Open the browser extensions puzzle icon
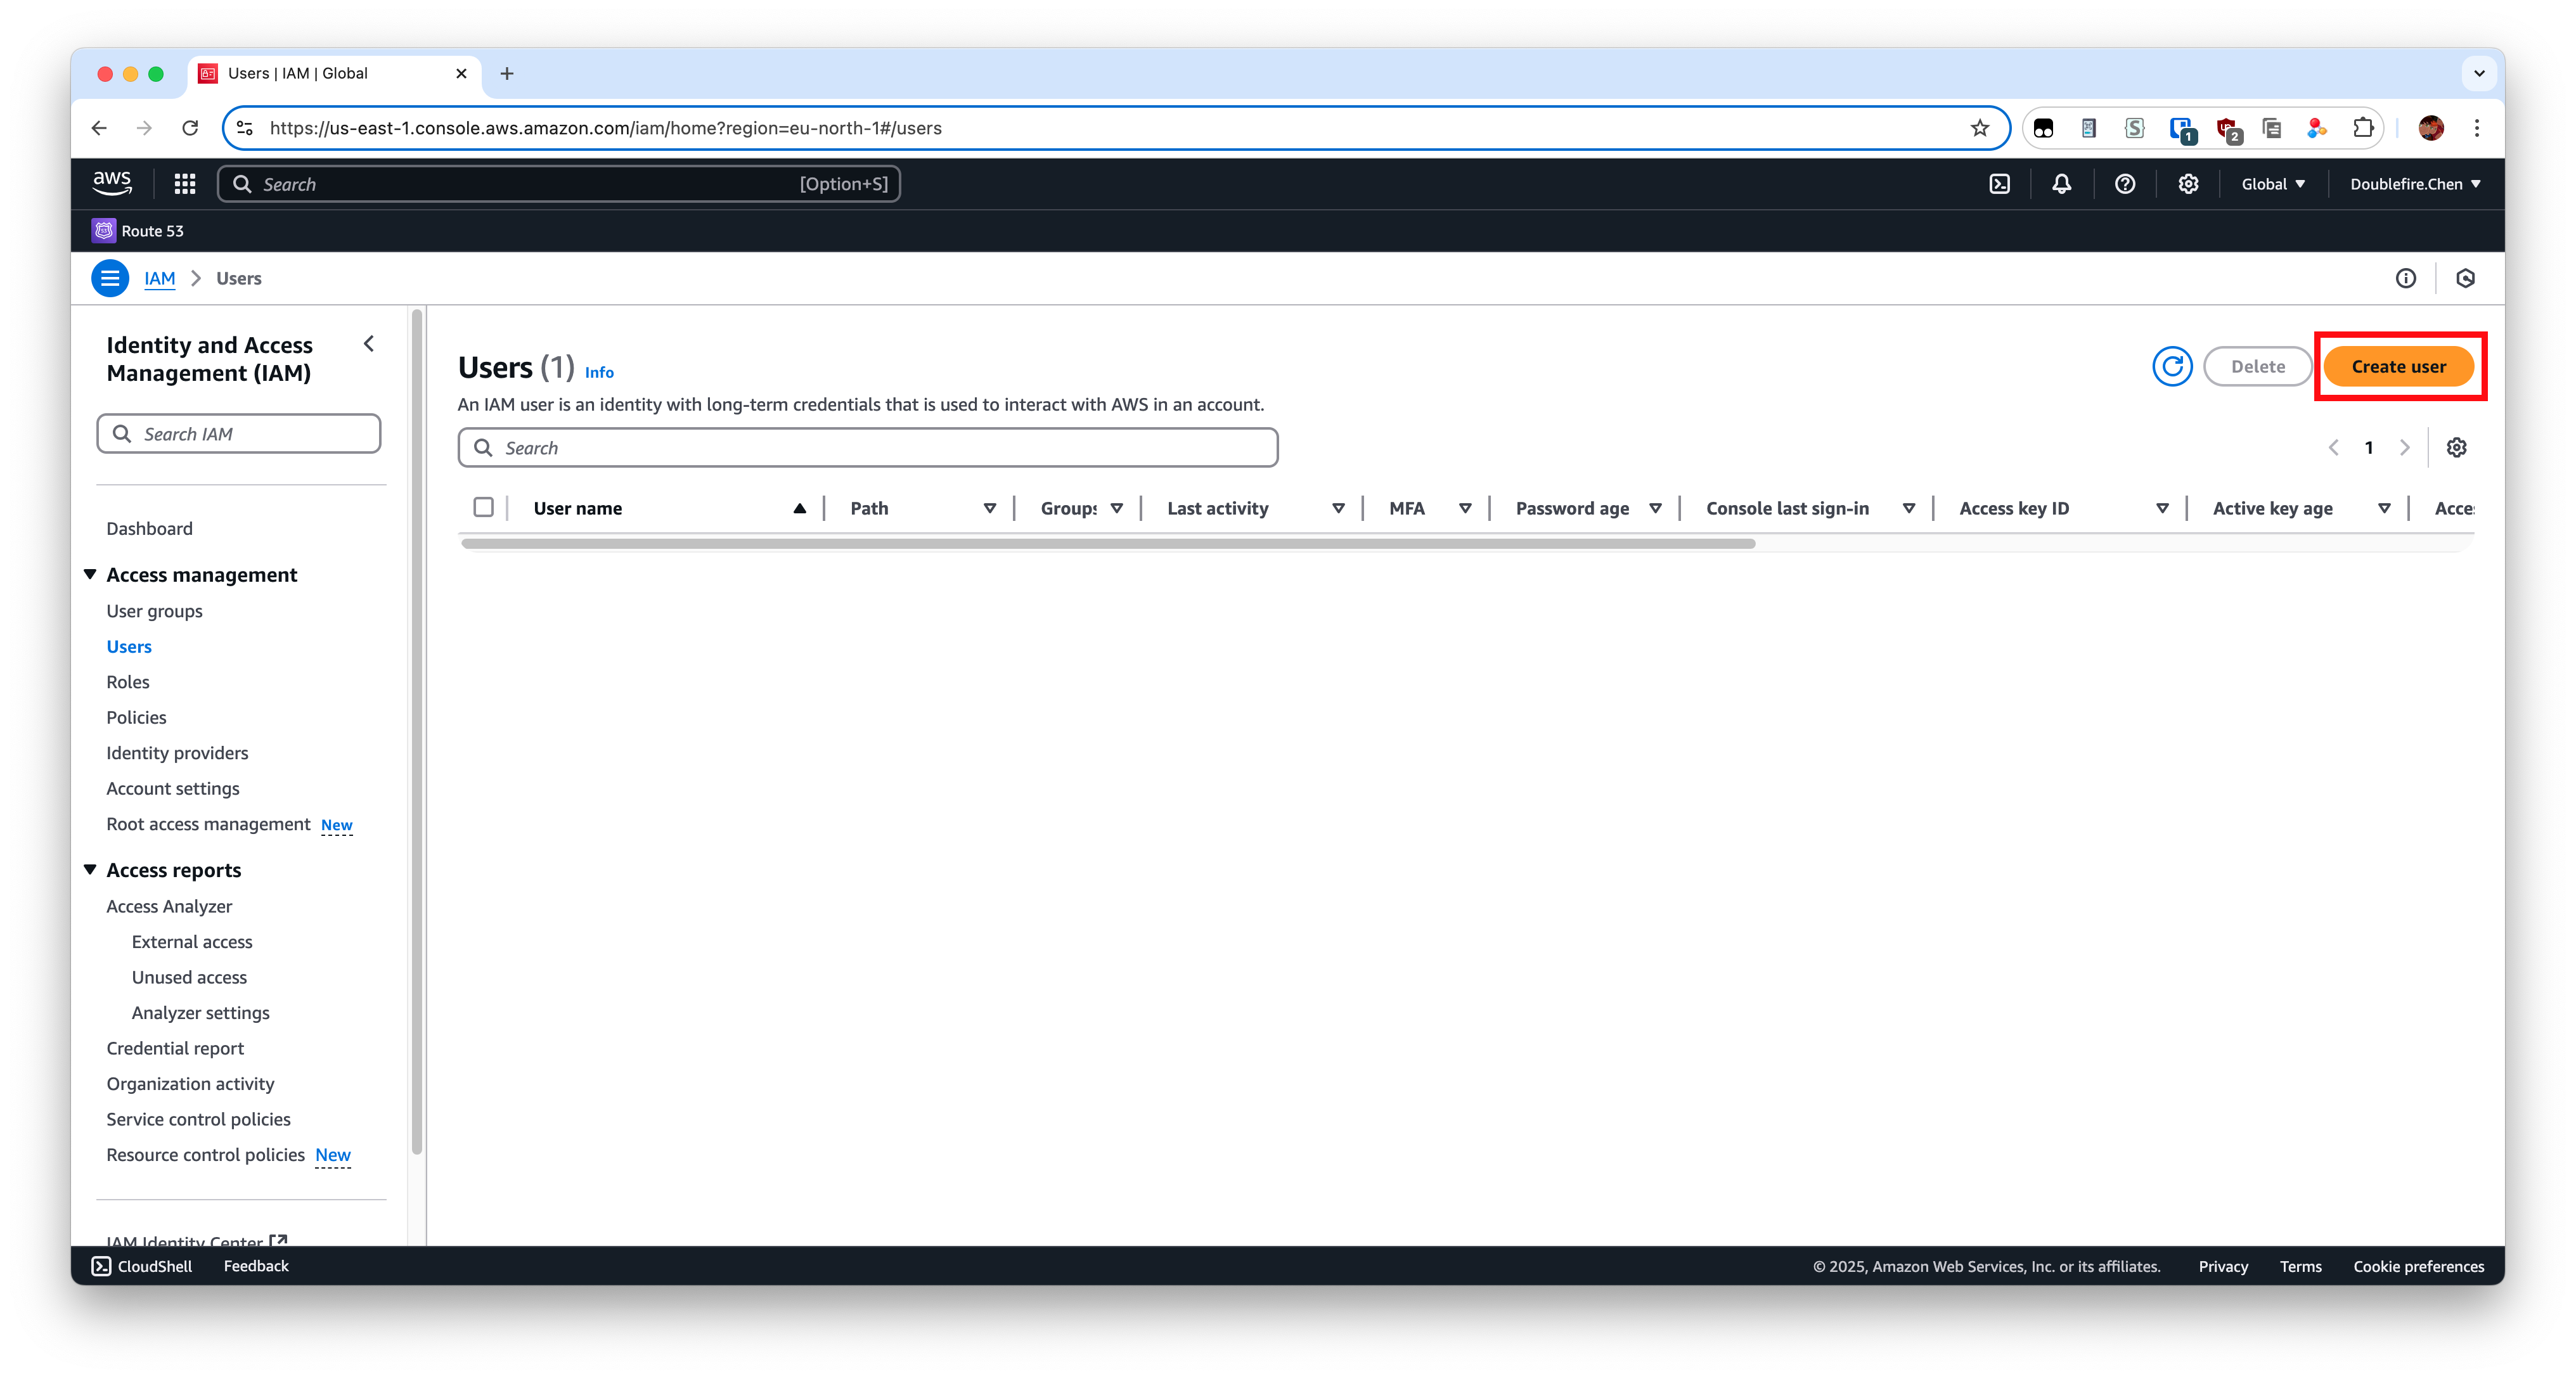 [x=2363, y=128]
